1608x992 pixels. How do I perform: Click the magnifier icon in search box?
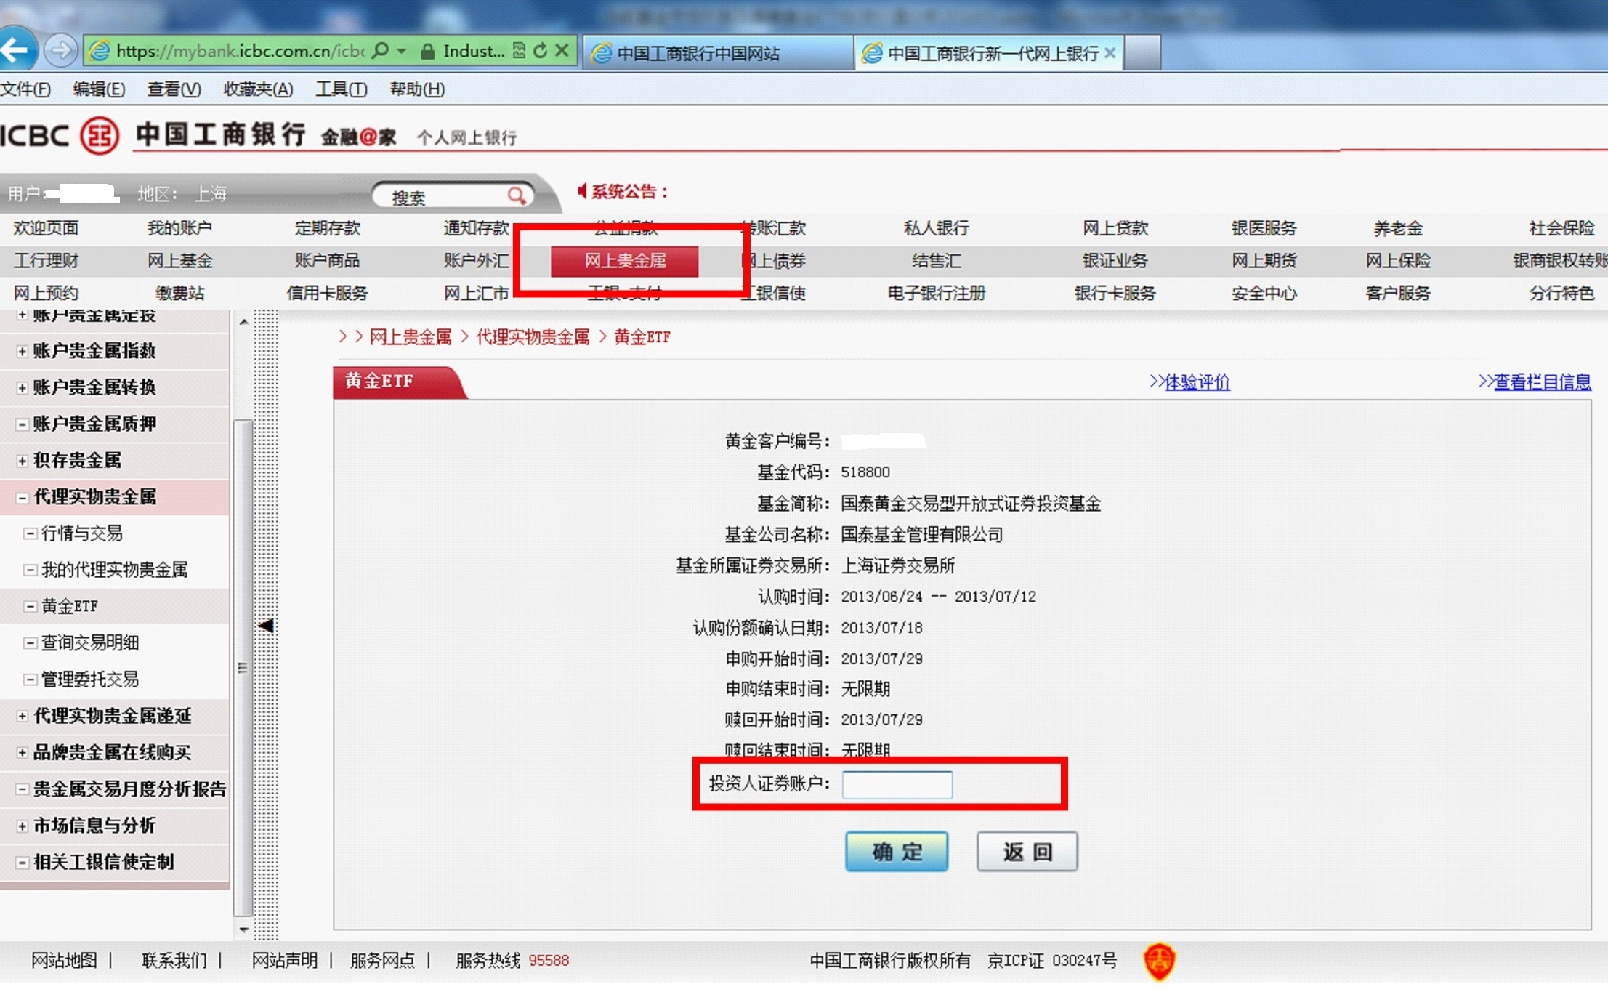[516, 195]
